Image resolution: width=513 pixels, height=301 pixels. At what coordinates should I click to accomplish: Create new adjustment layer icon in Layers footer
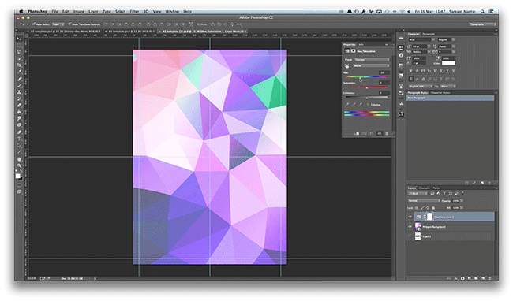tap(470, 278)
